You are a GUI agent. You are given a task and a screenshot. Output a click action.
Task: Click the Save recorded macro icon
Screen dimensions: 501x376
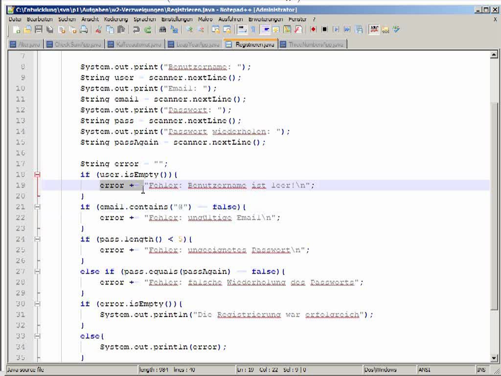pos(359,30)
